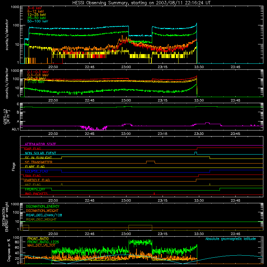Click the ATTENUATOR_STATE flag label
The width and height of the screenshot is (267, 267).
pyautogui.click(x=40, y=144)
